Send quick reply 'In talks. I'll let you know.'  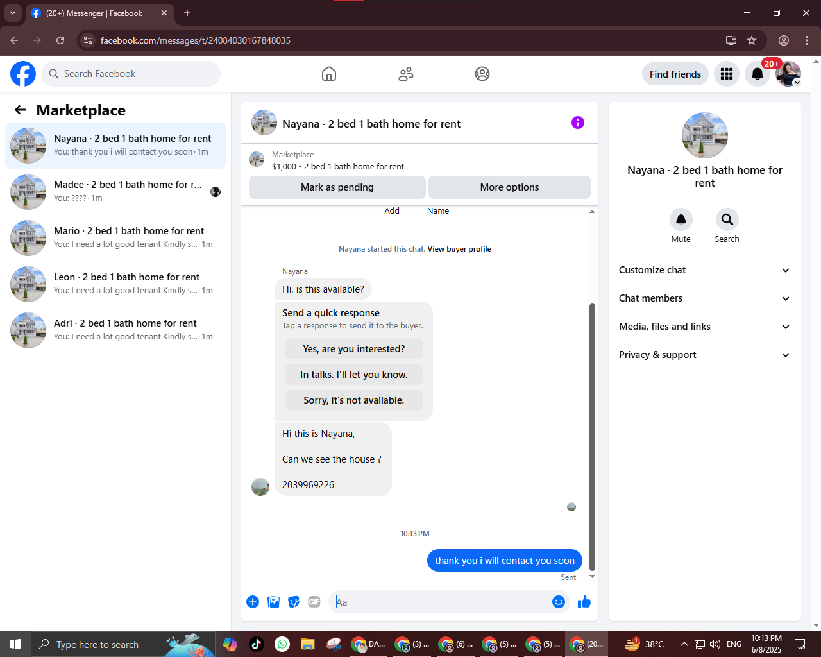pos(354,375)
